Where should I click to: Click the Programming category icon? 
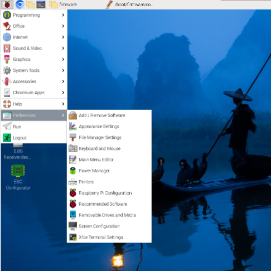(7, 15)
